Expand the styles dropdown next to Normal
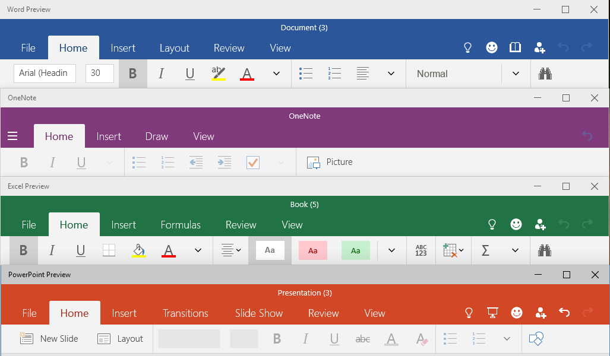 pyautogui.click(x=516, y=74)
